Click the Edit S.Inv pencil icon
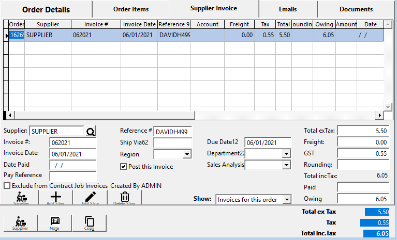Screen dimensions: 397x240 [90, 198]
